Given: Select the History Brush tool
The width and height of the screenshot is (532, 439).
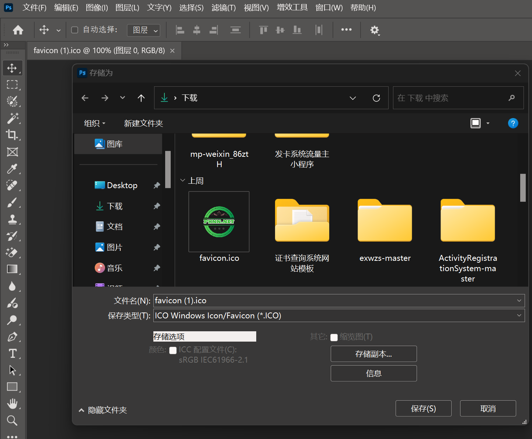Looking at the screenshot, I should click(x=12, y=236).
